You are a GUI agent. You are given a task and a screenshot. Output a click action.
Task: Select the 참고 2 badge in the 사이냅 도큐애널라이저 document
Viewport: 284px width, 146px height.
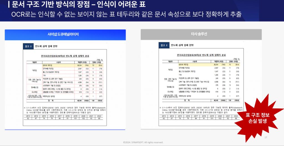pyautogui.click(x=28, y=46)
